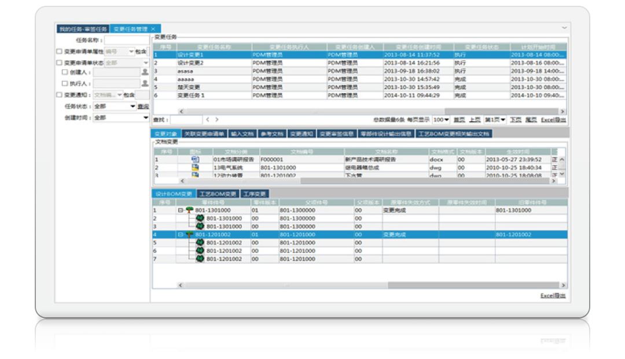
Task: Click the Word document icon in row 1
Action: tap(195, 159)
